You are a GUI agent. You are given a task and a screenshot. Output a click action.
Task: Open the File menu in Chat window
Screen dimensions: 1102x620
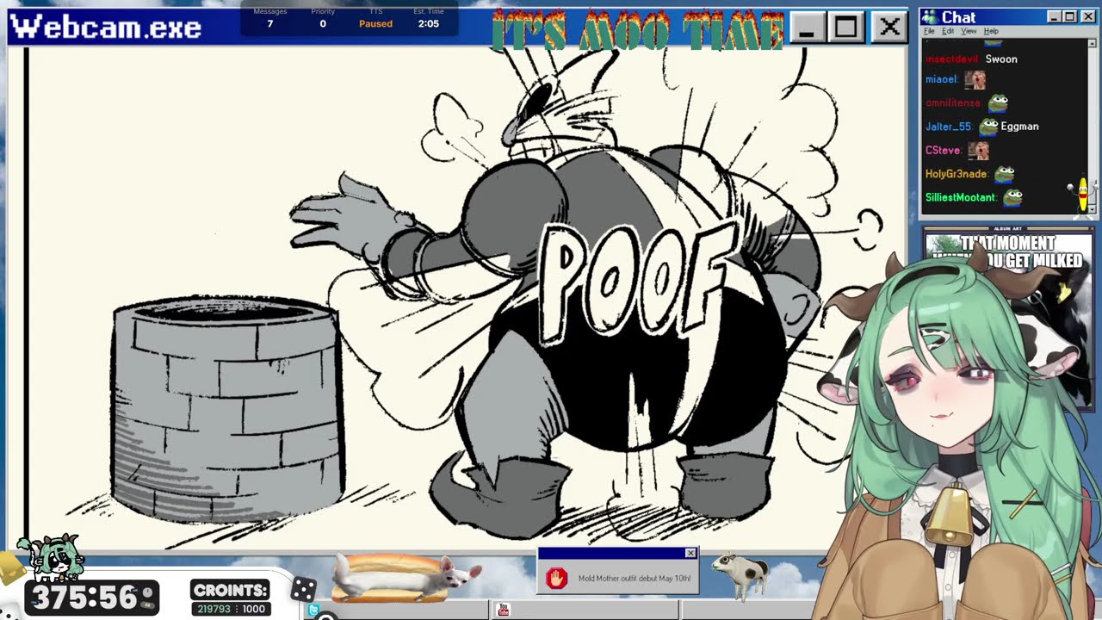click(x=929, y=31)
